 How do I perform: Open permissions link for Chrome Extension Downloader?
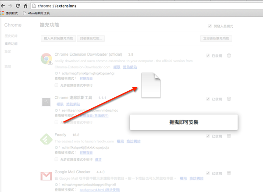coord(117,67)
